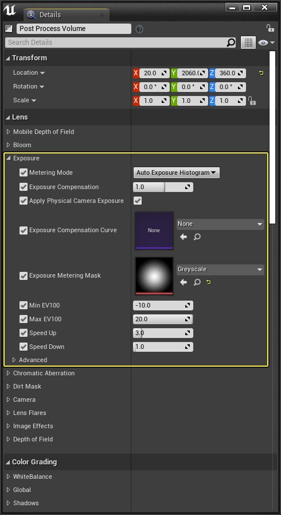Open the None curve asset dropdown
Screen dimensions: 281x515
point(220,224)
